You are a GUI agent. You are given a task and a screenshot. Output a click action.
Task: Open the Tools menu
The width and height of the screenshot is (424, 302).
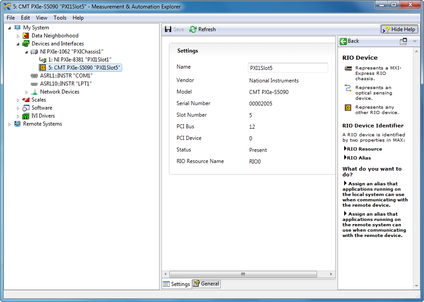(x=60, y=18)
